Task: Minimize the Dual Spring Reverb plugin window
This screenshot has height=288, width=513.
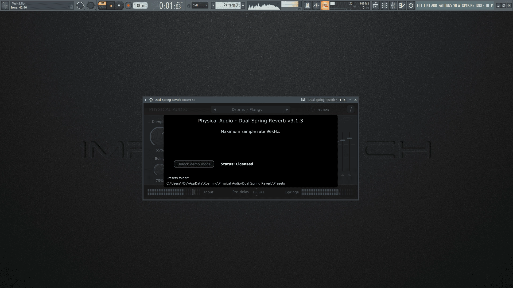Action: (x=350, y=99)
